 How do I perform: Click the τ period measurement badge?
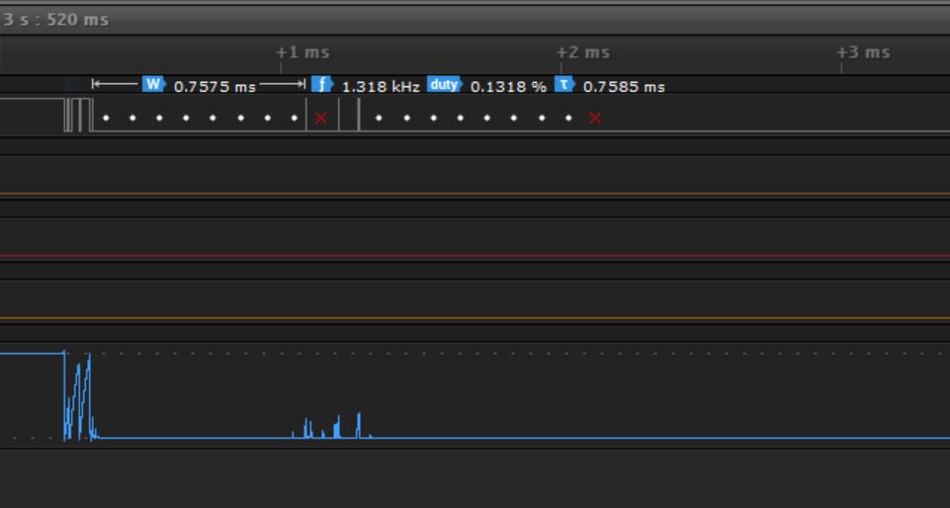564,84
